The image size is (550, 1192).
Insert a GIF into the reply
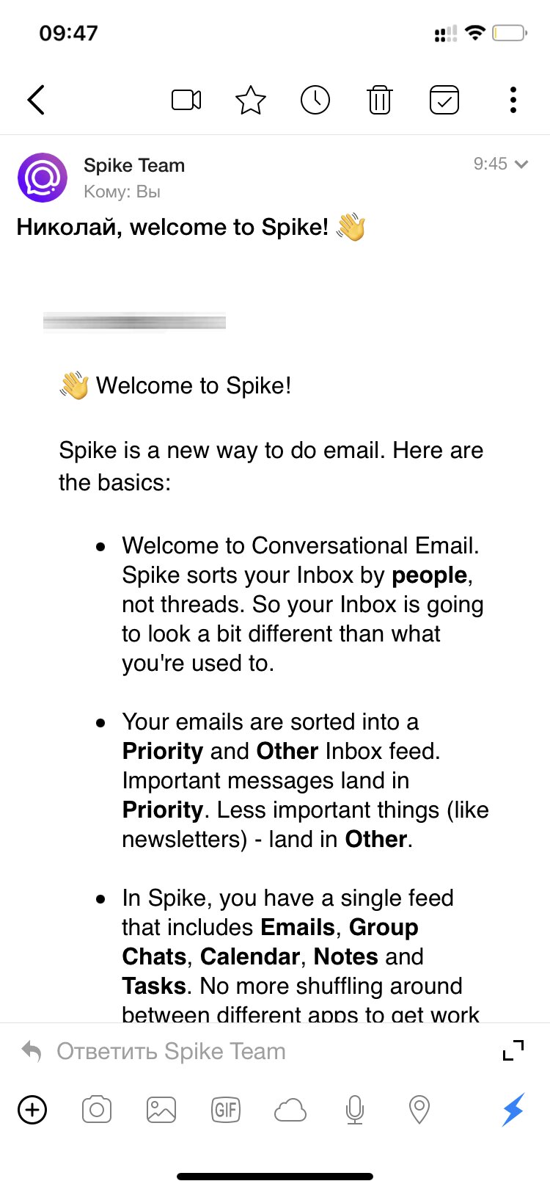click(x=226, y=1110)
